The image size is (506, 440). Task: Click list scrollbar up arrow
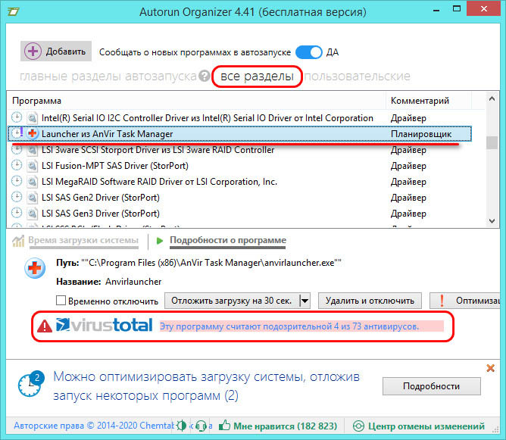[492, 98]
